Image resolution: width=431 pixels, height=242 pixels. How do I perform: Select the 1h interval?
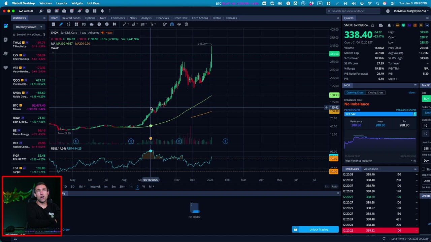[x=131, y=187]
